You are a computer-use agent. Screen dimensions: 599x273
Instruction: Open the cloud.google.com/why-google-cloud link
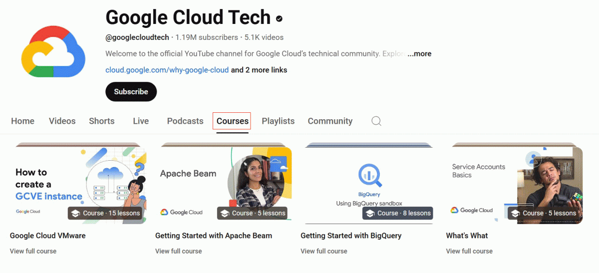167,70
